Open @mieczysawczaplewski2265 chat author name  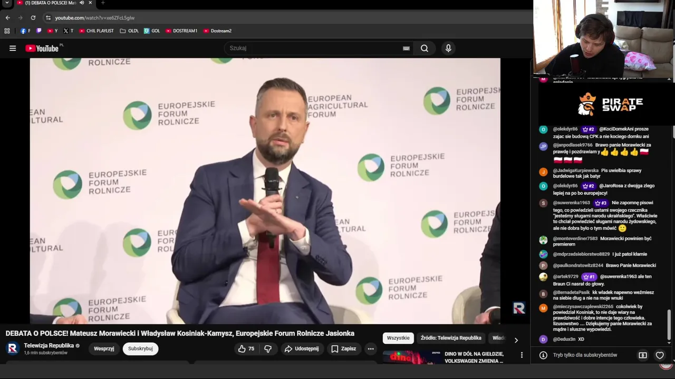pos(583,306)
